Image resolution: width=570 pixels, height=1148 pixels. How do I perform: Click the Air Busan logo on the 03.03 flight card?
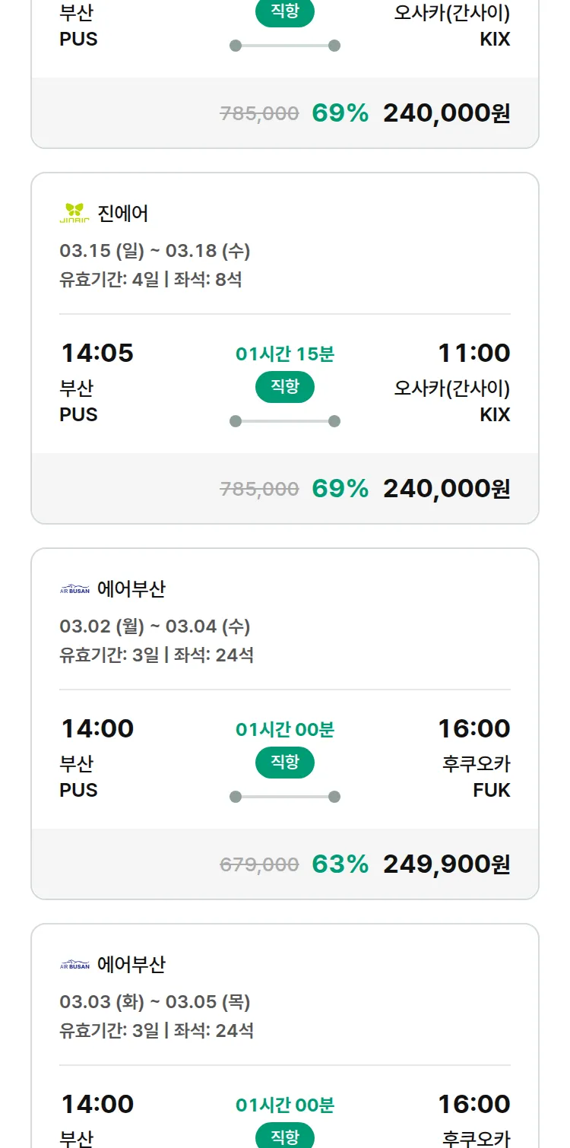(x=74, y=965)
